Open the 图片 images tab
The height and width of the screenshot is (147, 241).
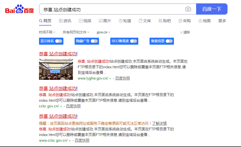click(105, 21)
